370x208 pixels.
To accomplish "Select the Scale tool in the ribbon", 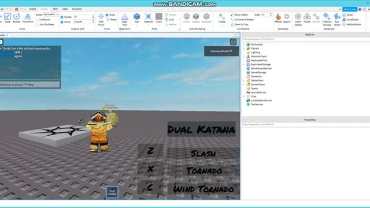I will click(8, 18).
